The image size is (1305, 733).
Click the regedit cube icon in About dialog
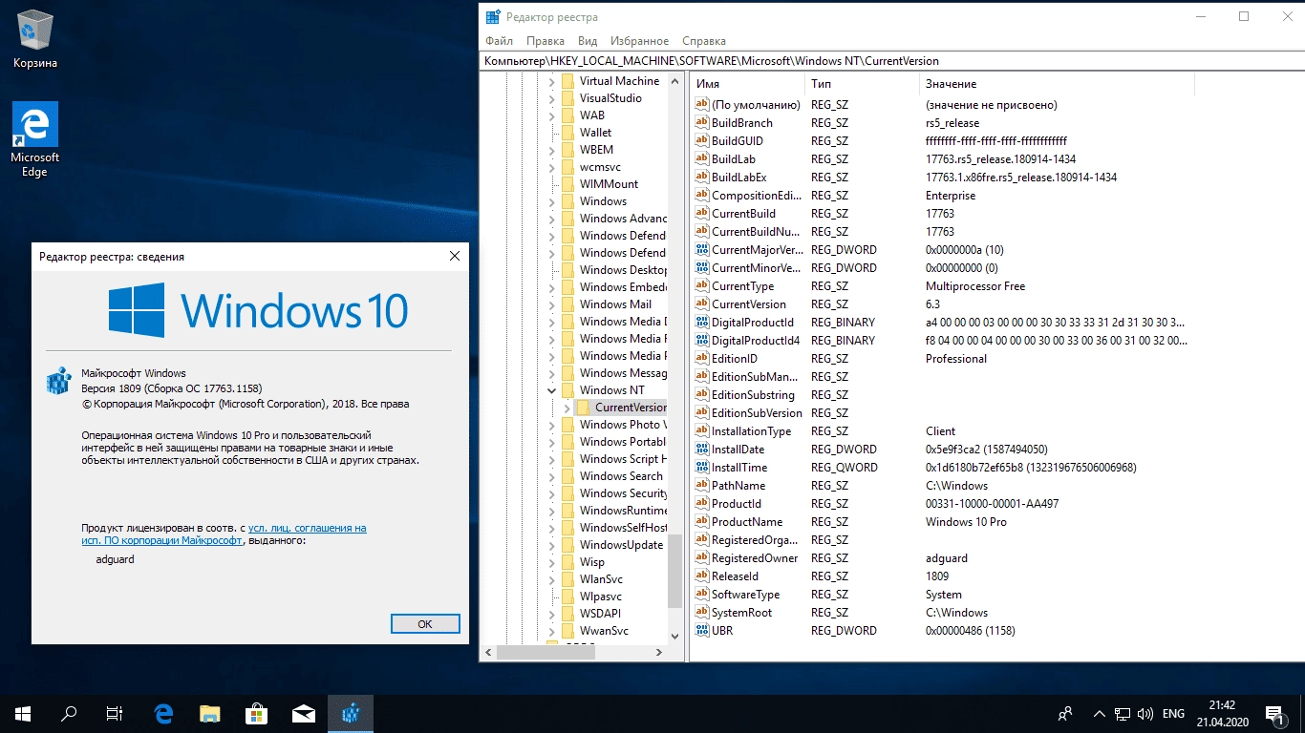tap(59, 381)
